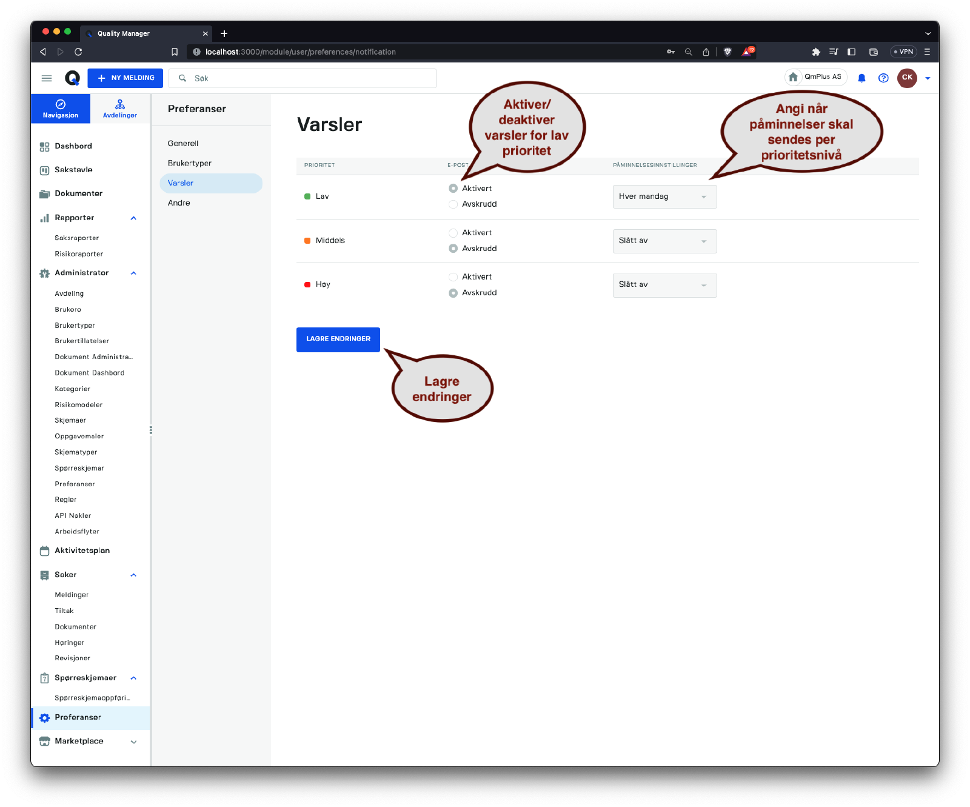This screenshot has width=970, height=807.
Task: Click the notification bell icon
Action: [x=861, y=78]
